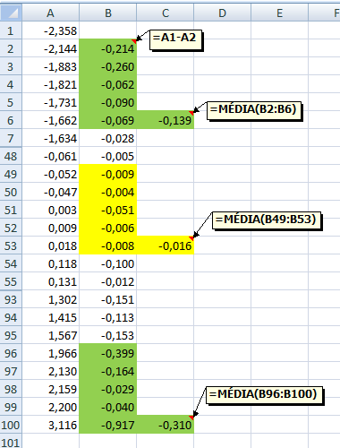340x448 pixels.
Task: Click cell A55 with value 0,131
Action: pyautogui.click(x=50, y=281)
